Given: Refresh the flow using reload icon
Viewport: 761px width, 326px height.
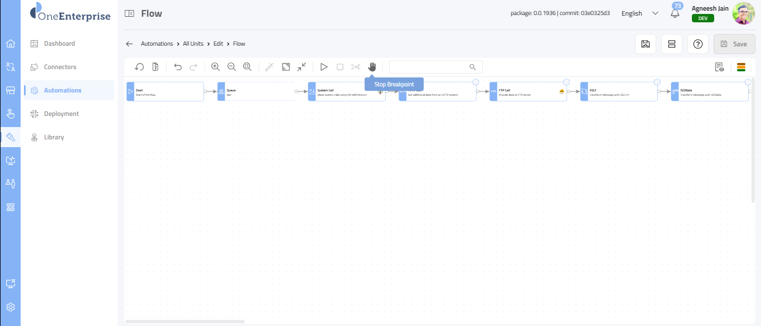Looking at the screenshot, I should point(140,67).
